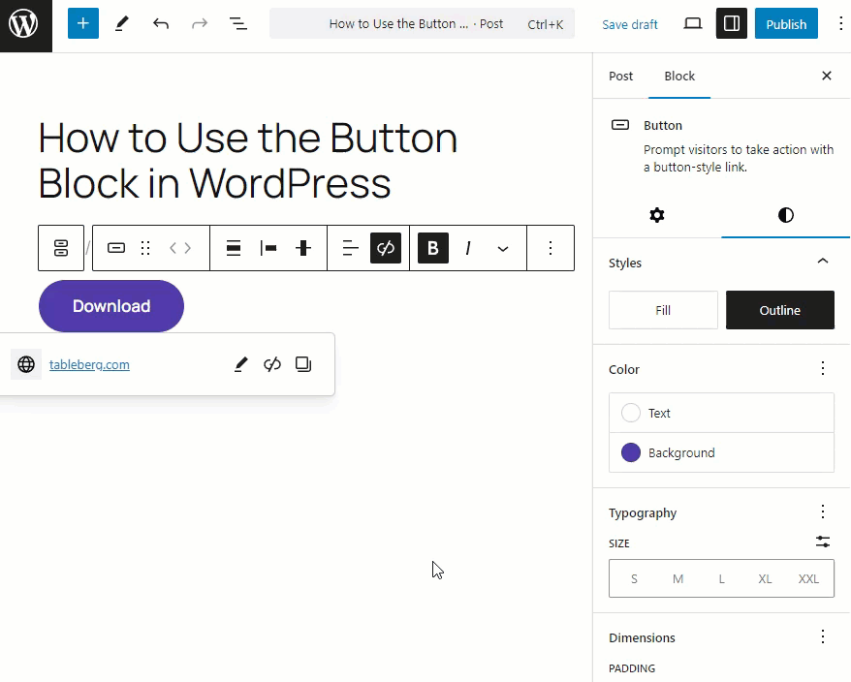Open the Document Overview list view
The height and width of the screenshot is (682, 851).
coord(238,23)
